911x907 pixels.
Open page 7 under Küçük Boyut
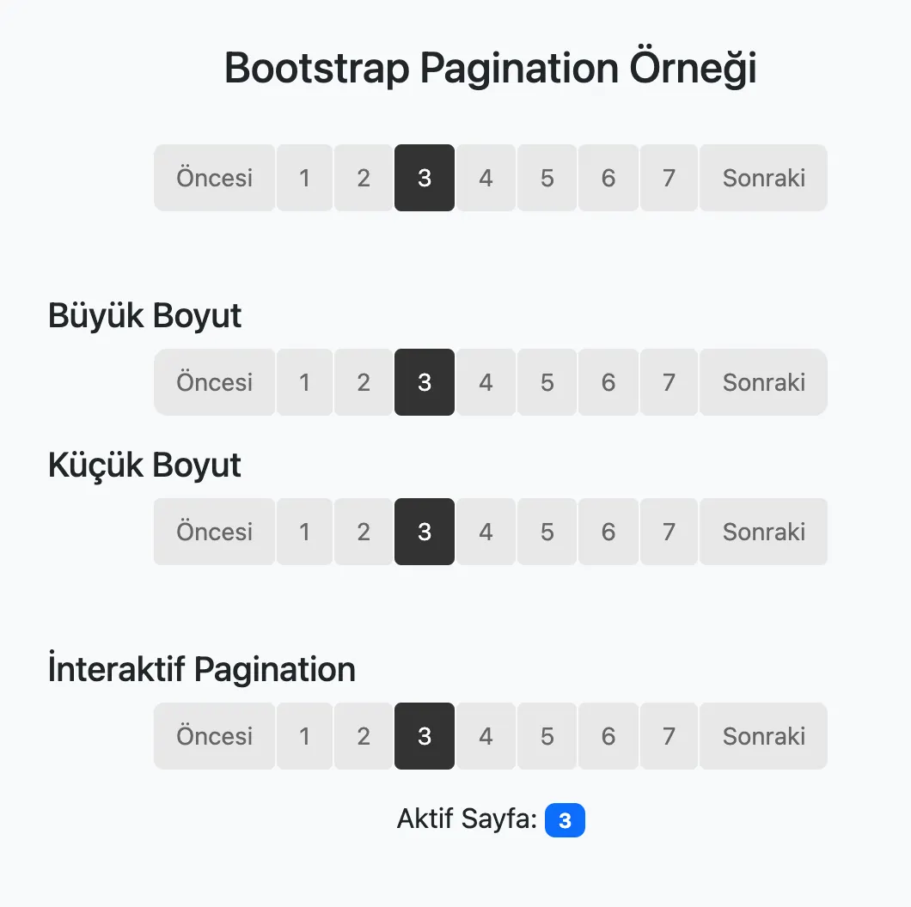point(669,532)
